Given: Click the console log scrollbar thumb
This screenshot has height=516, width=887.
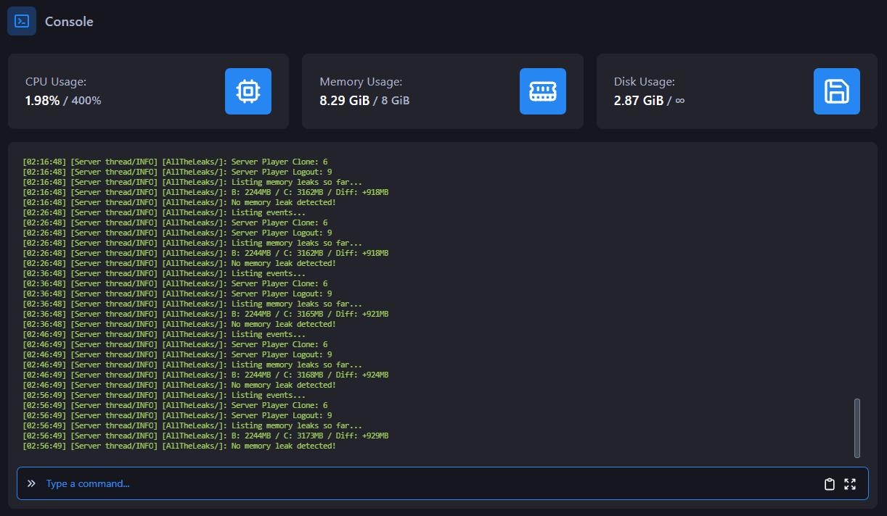Looking at the screenshot, I should [x=857, y=428].
